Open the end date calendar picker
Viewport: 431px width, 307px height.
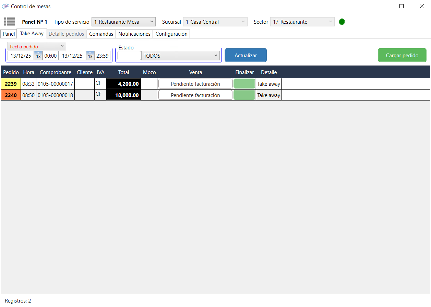(90, 56)
